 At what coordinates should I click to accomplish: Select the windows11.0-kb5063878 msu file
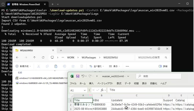(x=42, y=78)
